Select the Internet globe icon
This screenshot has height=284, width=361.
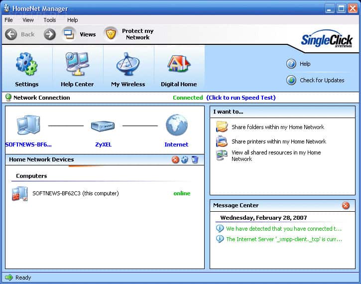177,125
